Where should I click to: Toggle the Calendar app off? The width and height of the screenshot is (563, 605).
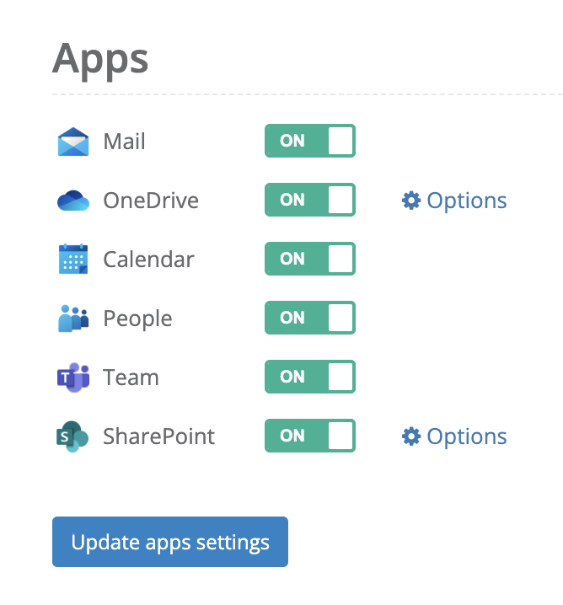(310, 260)
